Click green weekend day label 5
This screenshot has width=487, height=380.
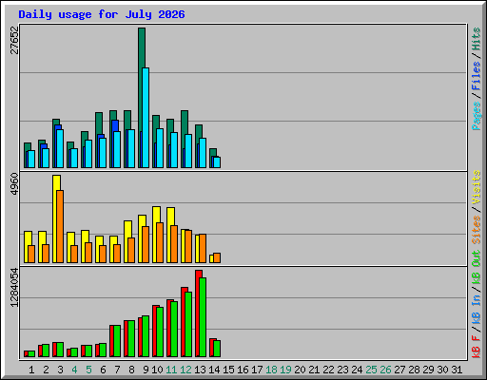pos(88,370)
